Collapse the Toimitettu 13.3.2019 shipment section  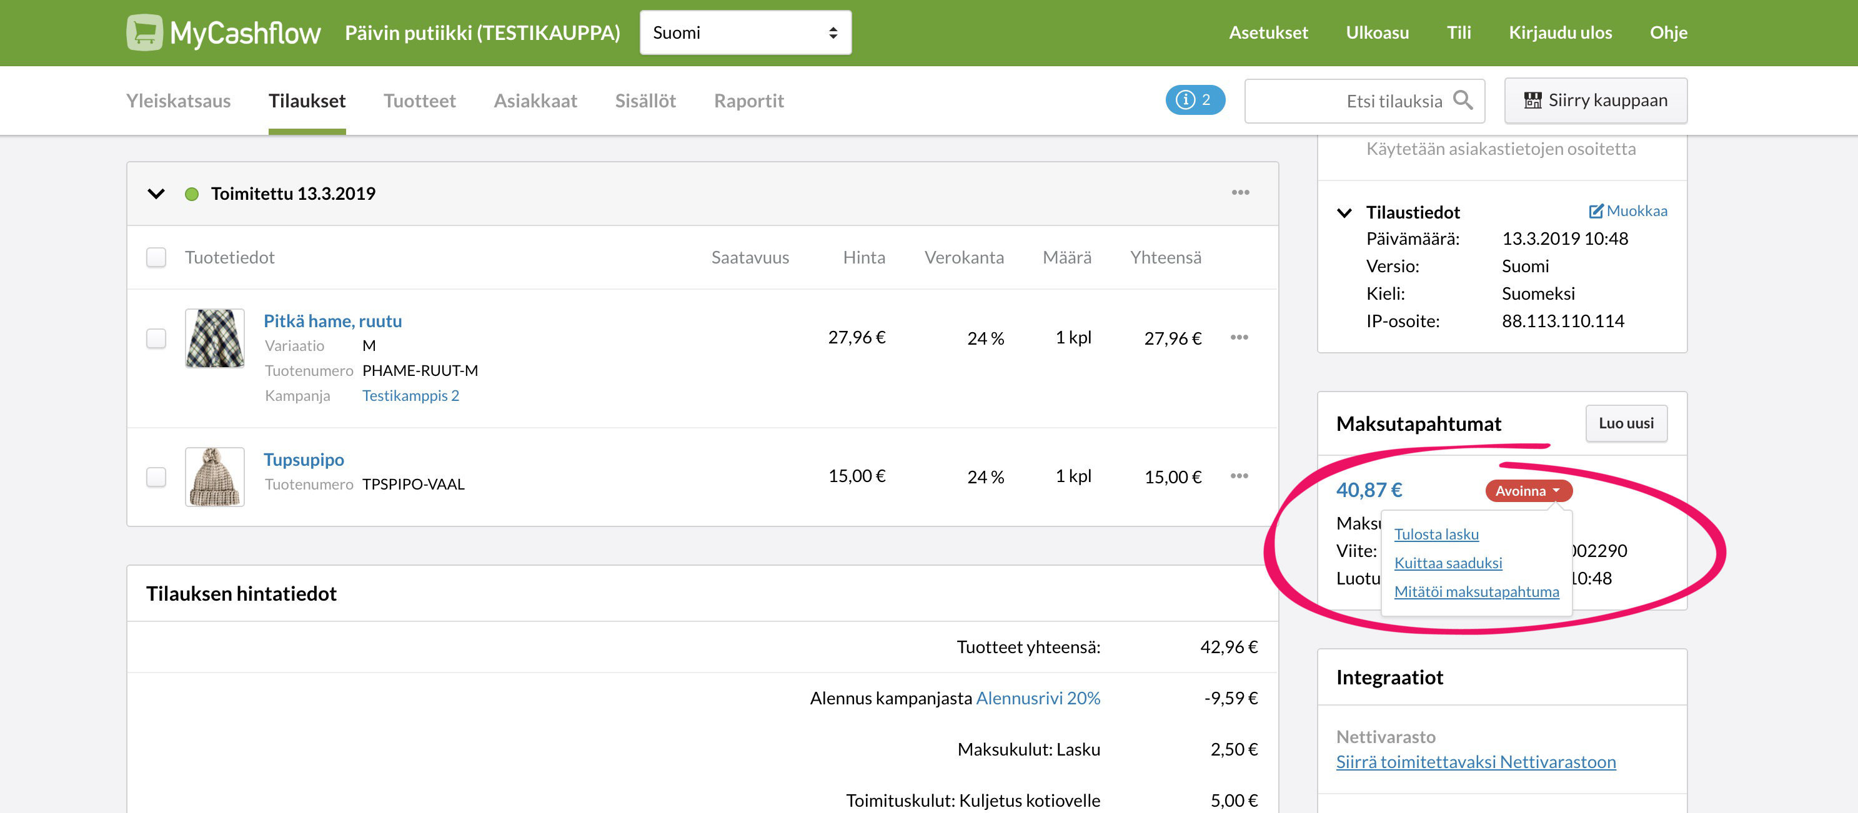coord(156,194)
